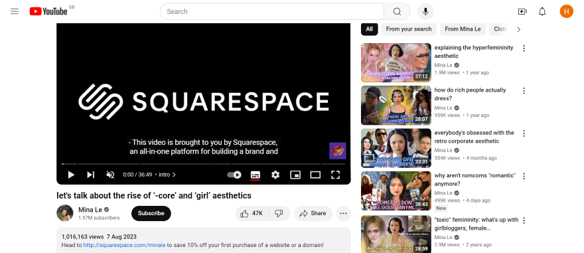Open the account avatar menu
Screen dimensions: 584x253
[x=566, y=11]
